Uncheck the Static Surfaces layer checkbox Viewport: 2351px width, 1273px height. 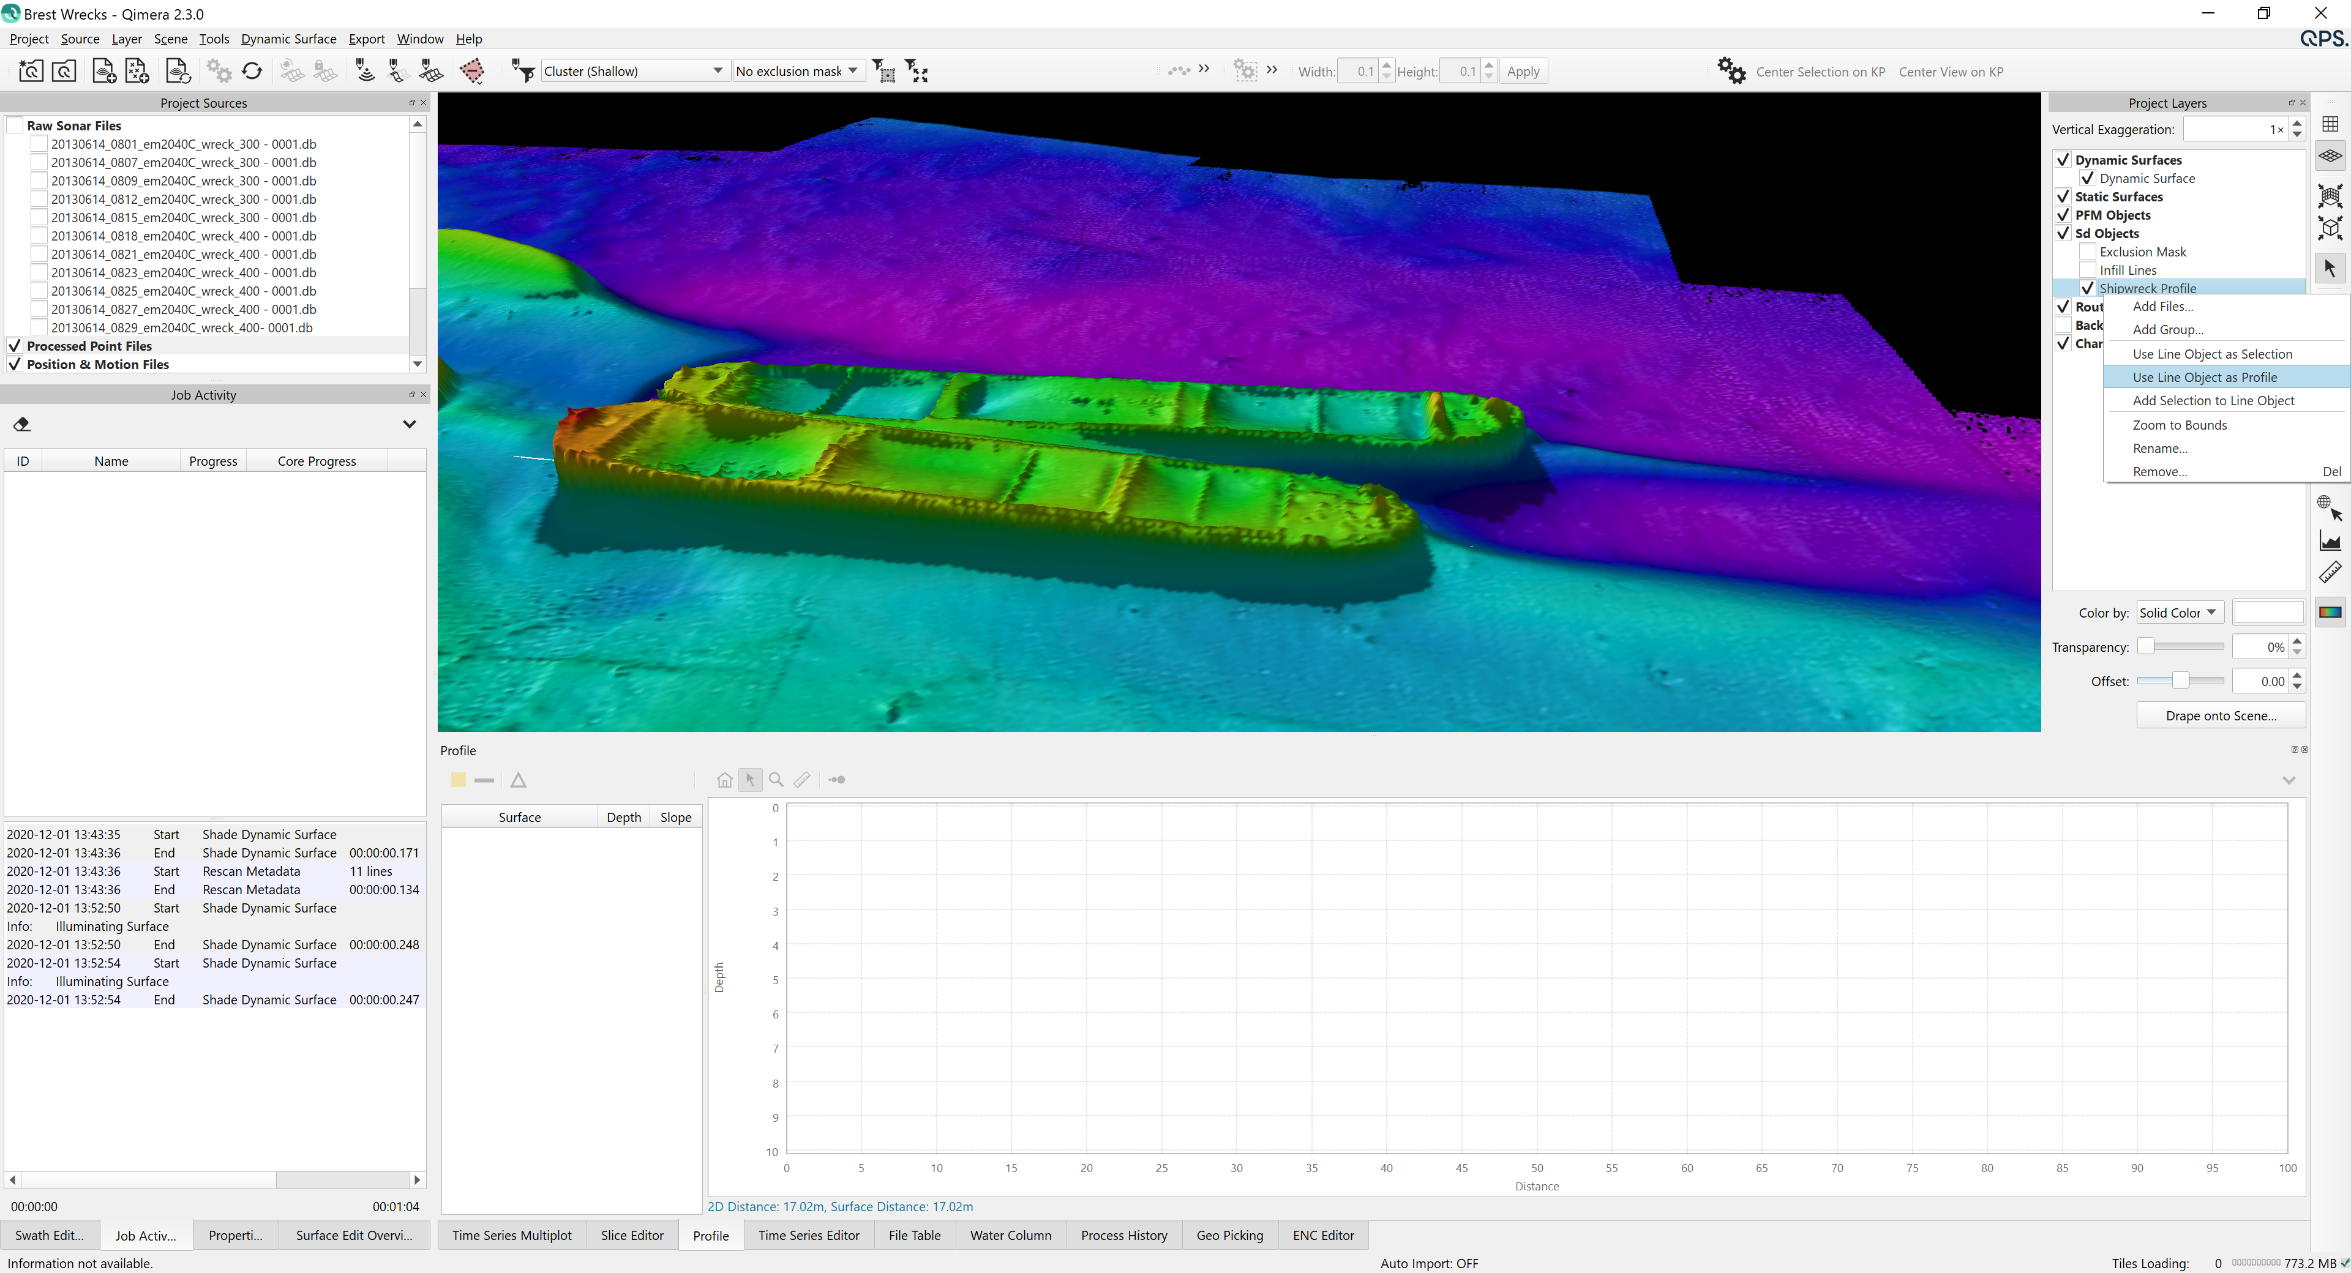click(2063, 196)
